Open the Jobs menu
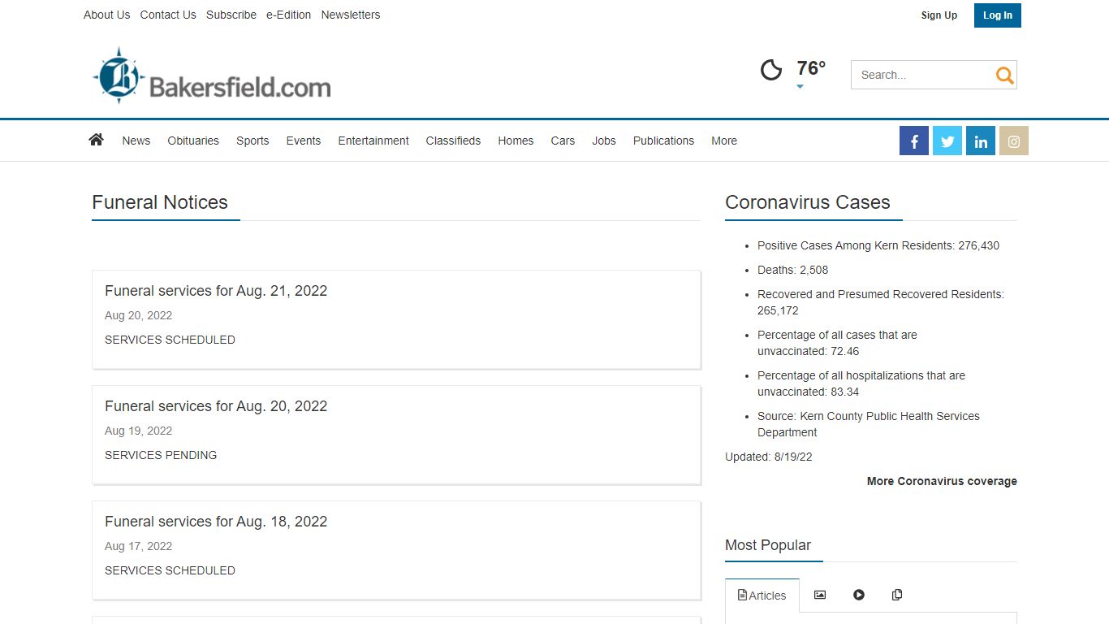The width and height of the screenshot is (1109, 624). coord(604,141)
